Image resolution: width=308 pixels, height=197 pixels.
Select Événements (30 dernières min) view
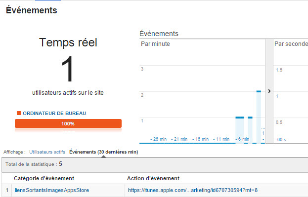tap(103, 152)
